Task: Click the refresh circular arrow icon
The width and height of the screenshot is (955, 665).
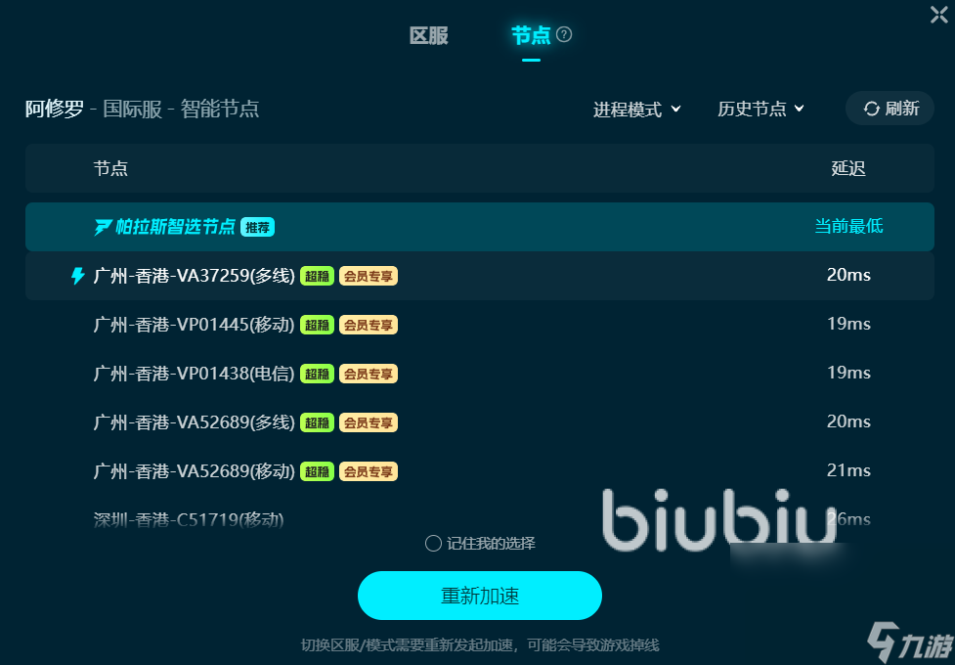Action: pyautogui.click(x=872, y=109)
